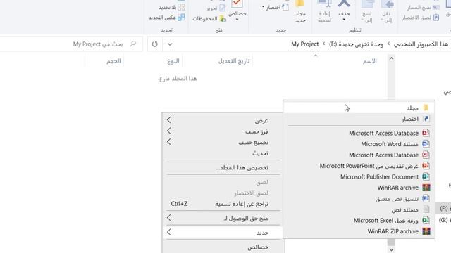Click تحرير edit in ribbon
This screenshot has width=451, height=253.
pos(216,8)
